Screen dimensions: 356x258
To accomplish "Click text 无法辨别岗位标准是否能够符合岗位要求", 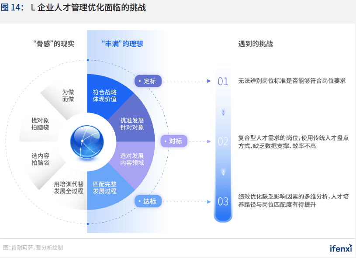I will 292,81.
